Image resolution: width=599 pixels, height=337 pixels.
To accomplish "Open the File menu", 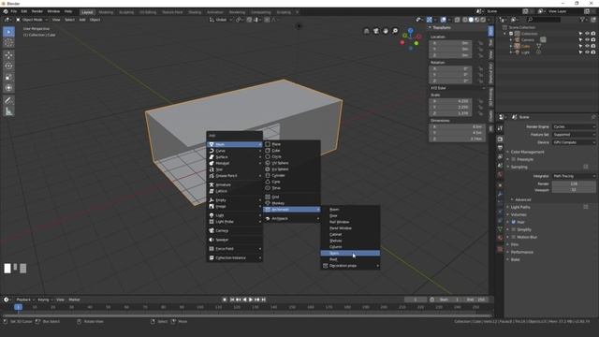I will [x=14, y=11].
